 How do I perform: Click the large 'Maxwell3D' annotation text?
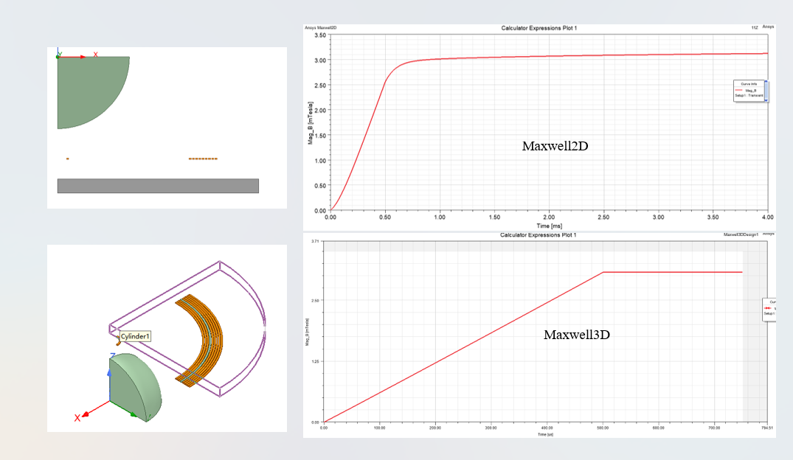577,335
